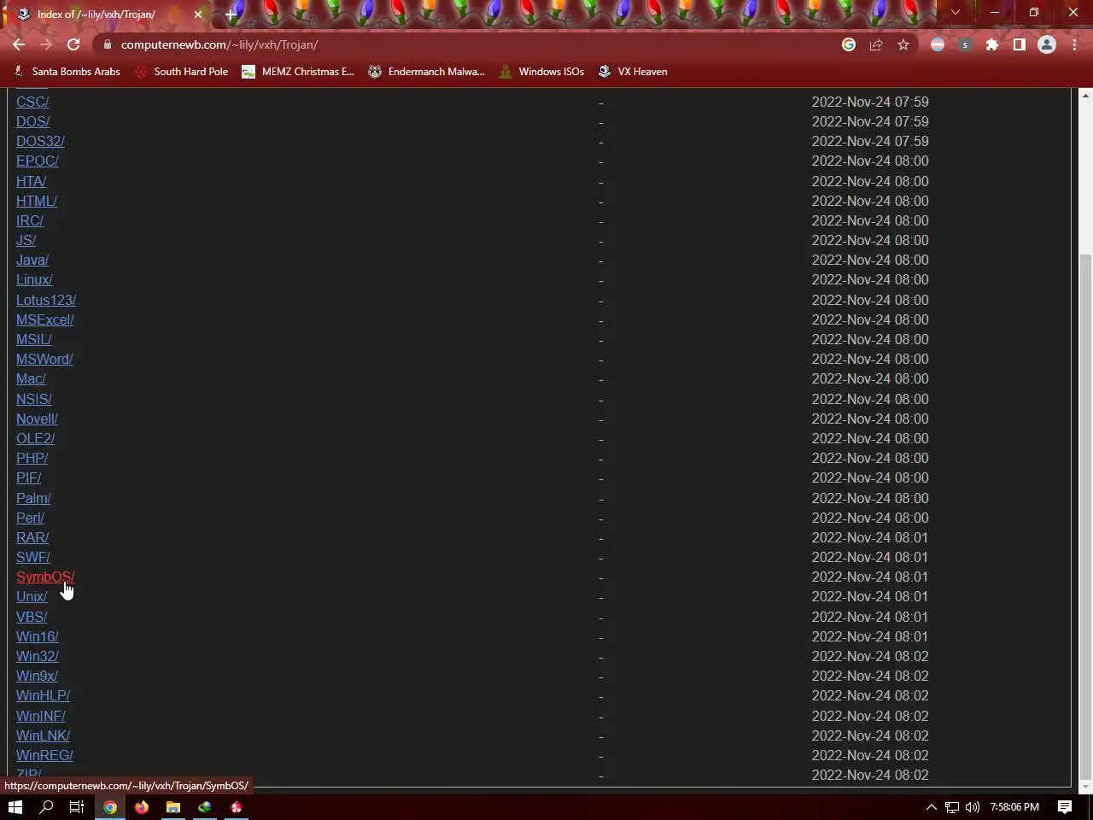The image size is (1093, 820).
Task: Click the site lock icon in address bar
Action: pos(108,44)
